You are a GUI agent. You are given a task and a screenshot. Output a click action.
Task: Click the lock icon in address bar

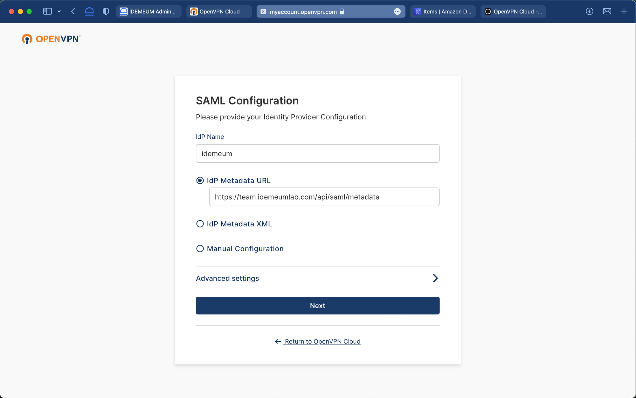tap(342, 11)
